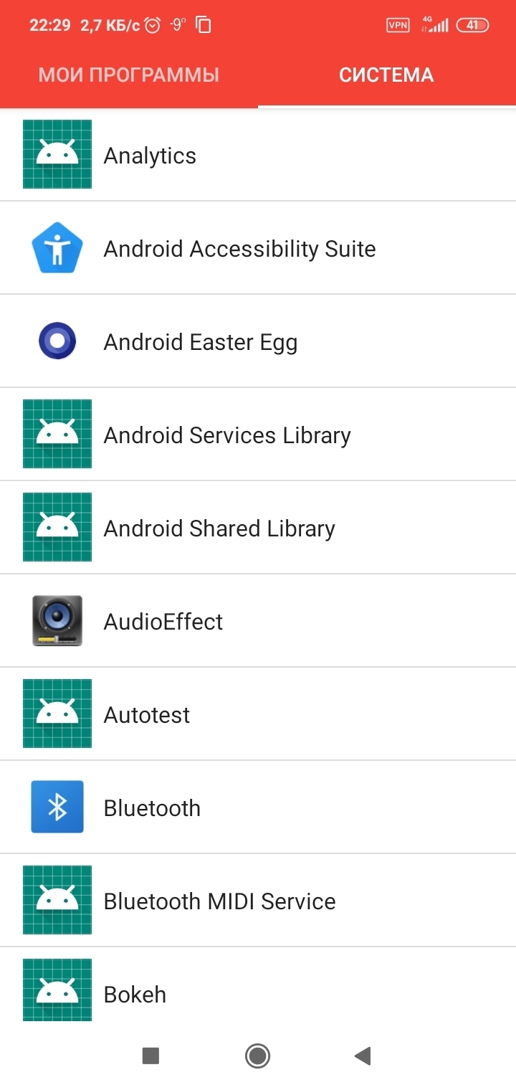516x1090 pixels.
Task: Tap the Android Accessibility Suite icon
Action: (57, 248)
